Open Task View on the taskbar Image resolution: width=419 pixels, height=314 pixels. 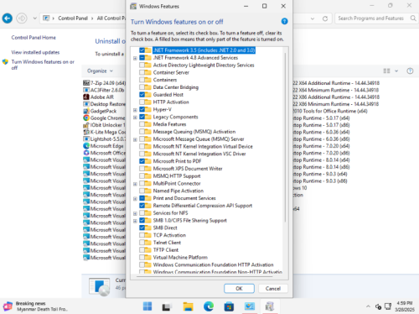[167, 307]
